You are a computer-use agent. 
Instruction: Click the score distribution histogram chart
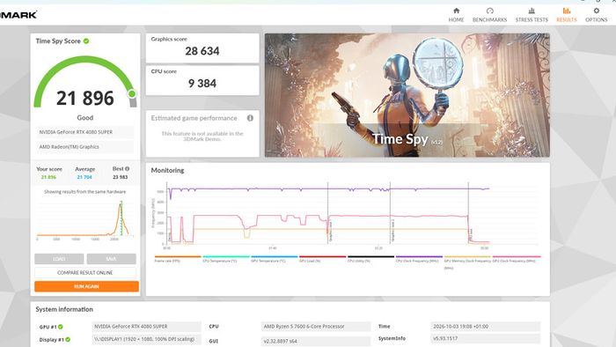tap(85, 219)
